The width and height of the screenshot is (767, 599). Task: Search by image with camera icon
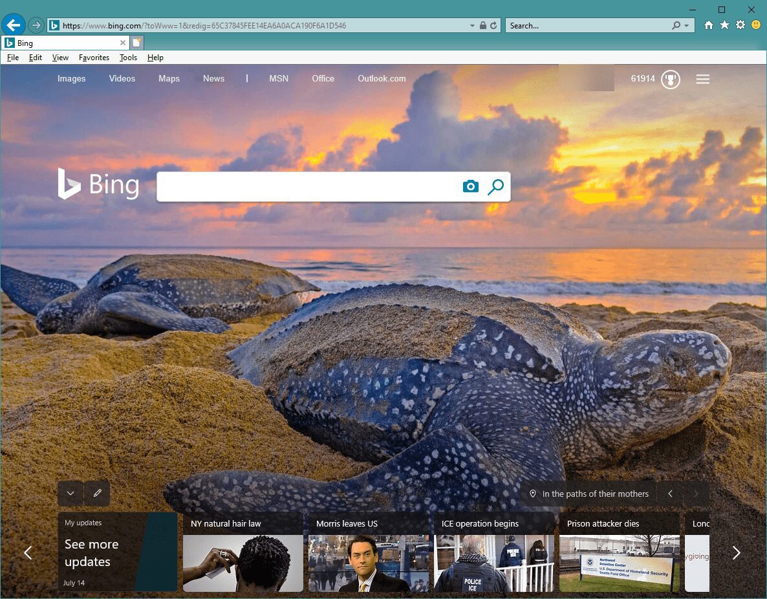pyautogui.click(x=471, y=186)
